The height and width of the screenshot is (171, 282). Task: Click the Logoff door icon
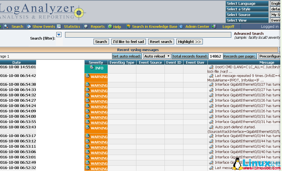pyautogui.click(x=214, y=26)
